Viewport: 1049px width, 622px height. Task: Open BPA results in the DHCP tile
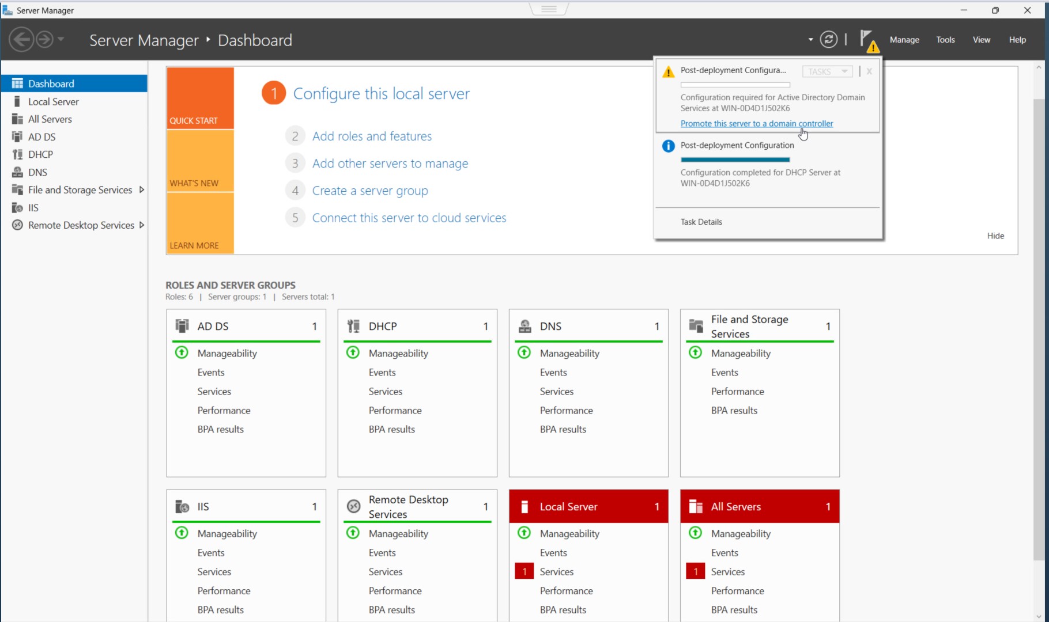(x=391, y=429)
